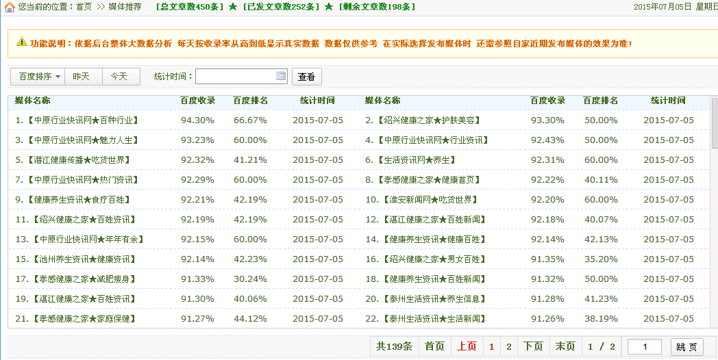
Task: Click the 查看 button
Action: [x=306, y=77]
